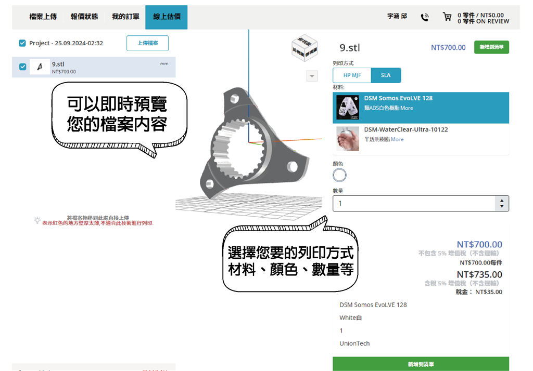Open the 報價狀態 menu item
Image resolution: width=533 pixels, height=371 pixels.
(x=85, y=17)
